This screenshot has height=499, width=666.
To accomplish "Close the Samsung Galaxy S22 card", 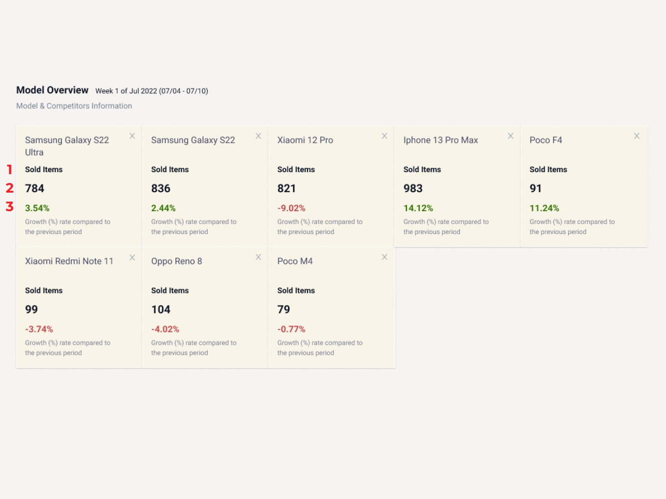I will [258, 136].
